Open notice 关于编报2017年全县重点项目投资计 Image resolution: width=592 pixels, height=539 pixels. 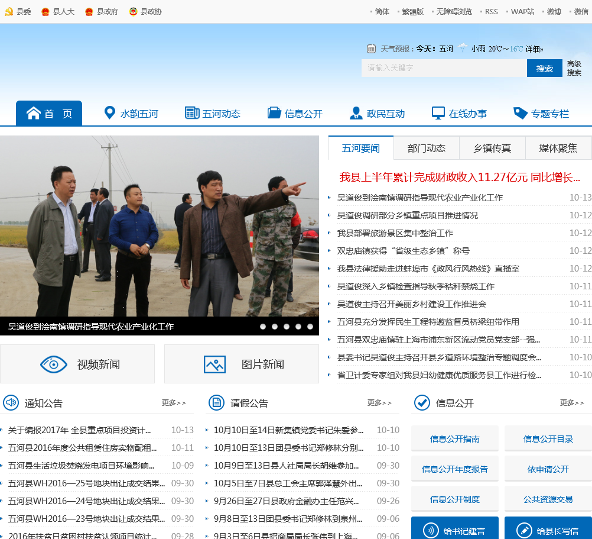coord(79,430)
